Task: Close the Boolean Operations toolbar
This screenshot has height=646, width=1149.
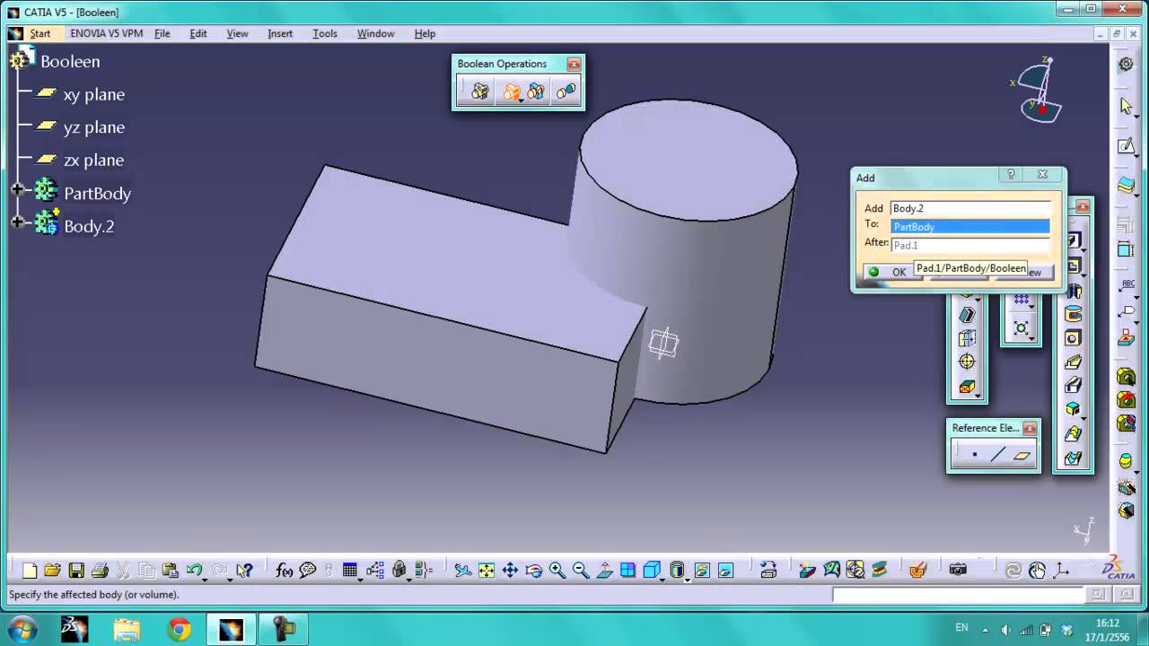Action: pos(574,64)
